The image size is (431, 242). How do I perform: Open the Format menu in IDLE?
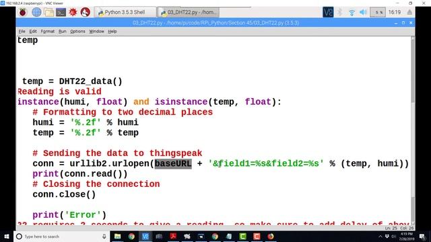pyautogui.click(x=48, y=32)
